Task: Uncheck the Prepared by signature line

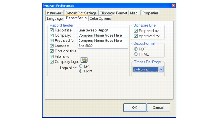Action: pyautogui.click(x=136, y=31)
